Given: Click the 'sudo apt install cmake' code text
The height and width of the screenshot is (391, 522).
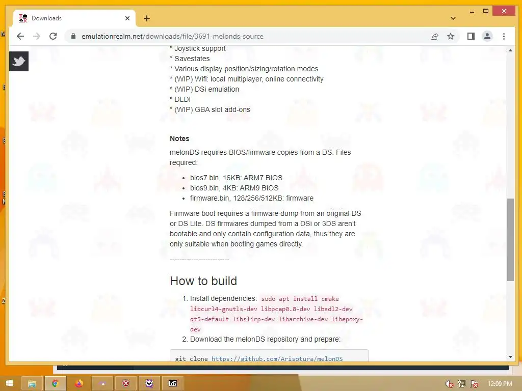Looking at the screenshot, I should point(300,299).
